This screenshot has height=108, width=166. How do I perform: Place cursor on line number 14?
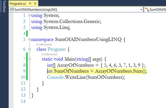click(x=23, y=101)
